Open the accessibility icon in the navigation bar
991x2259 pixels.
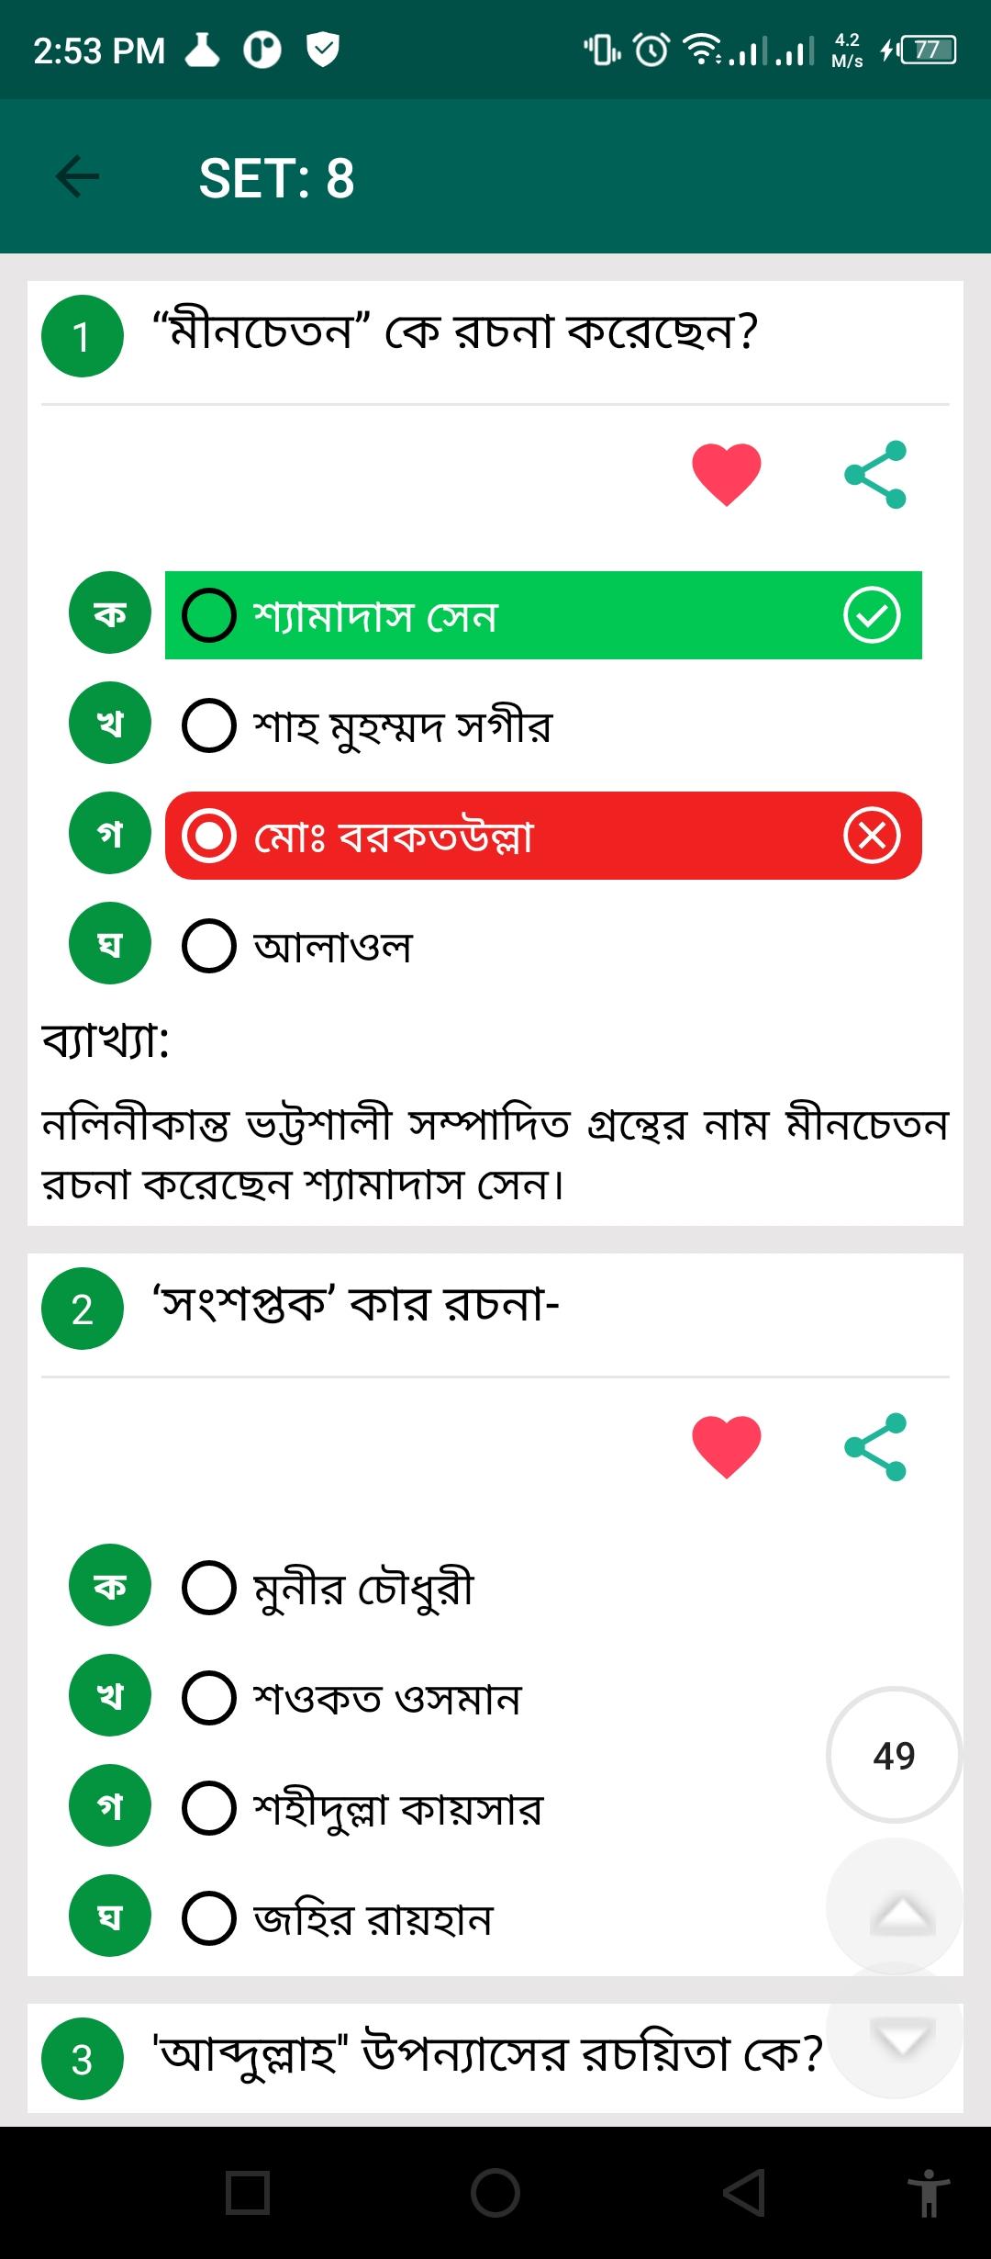click(x=929, y=2193)
